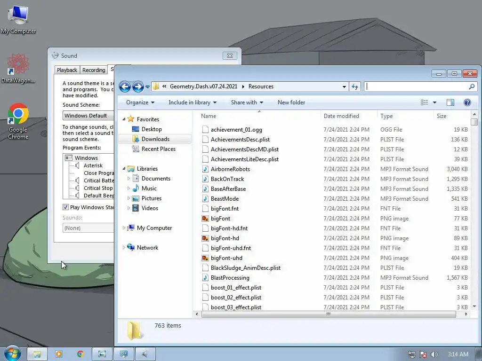Viewport: 482px width, 361px height.
Task: Click the Back navigation arrow in Explorer
Action: (x=125, y=87)
